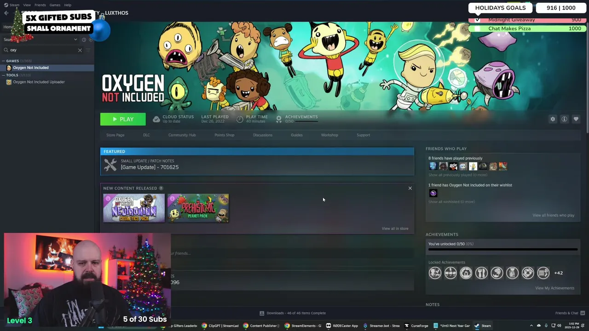This screenshot has width=589, height=331.
Task: Show all wishlisted friends
Action: [x=451, y=202]
